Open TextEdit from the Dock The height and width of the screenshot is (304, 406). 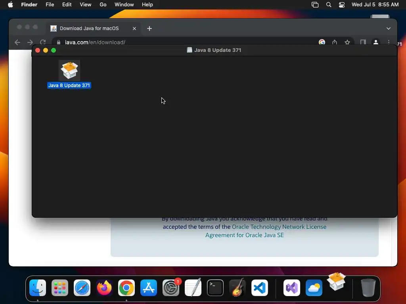(x=193, y=288)
